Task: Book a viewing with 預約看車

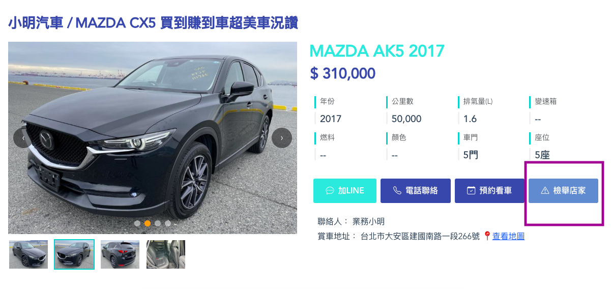Action: [490, 191]
